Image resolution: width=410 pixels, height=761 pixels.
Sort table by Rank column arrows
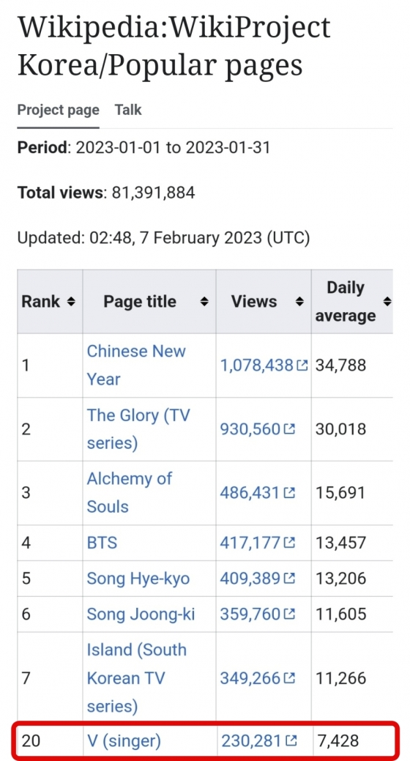point(71,302)
